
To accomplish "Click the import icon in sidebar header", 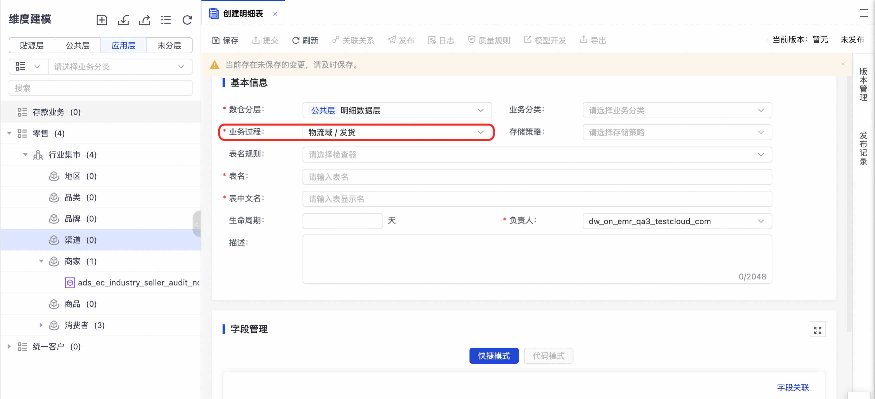I will coord(123,20).
